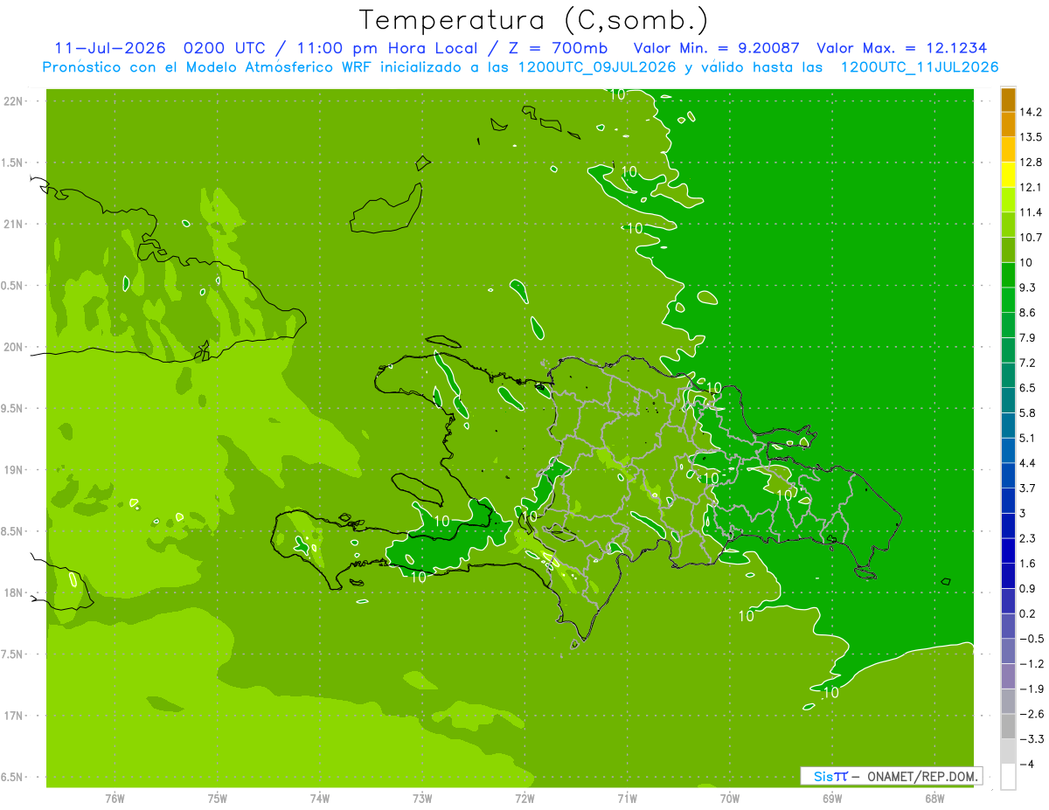Click initialization time '1200UTC_09JUL2026'
The width and height of the screenshot is (1049, 810).
point(597,67)
